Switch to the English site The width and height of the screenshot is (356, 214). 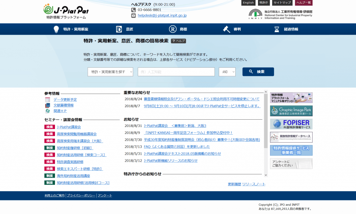pos(248,3)
